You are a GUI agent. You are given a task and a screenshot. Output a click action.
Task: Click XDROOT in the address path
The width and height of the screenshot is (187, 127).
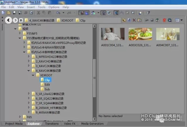(67, 20)
